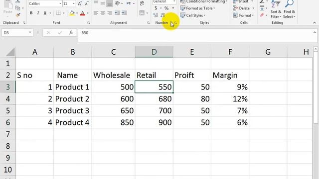This screenshot has width=319, height=179.
Task: Toggle Bold formatting
Action: coord(31,13)
